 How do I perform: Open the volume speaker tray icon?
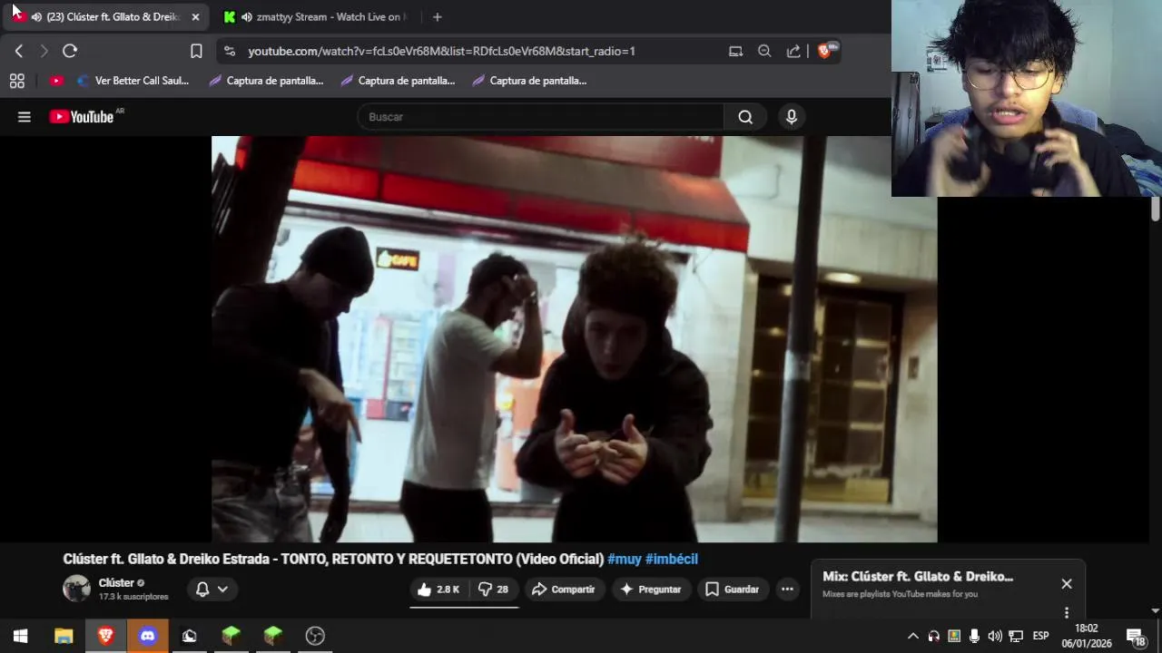click(995, 636)
